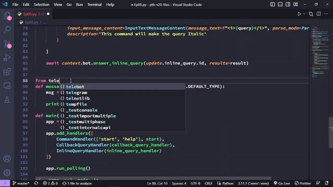Expand the run options dropdown arrow
Viewport: 333px width, 187px height.
click(x=304, y=14)
